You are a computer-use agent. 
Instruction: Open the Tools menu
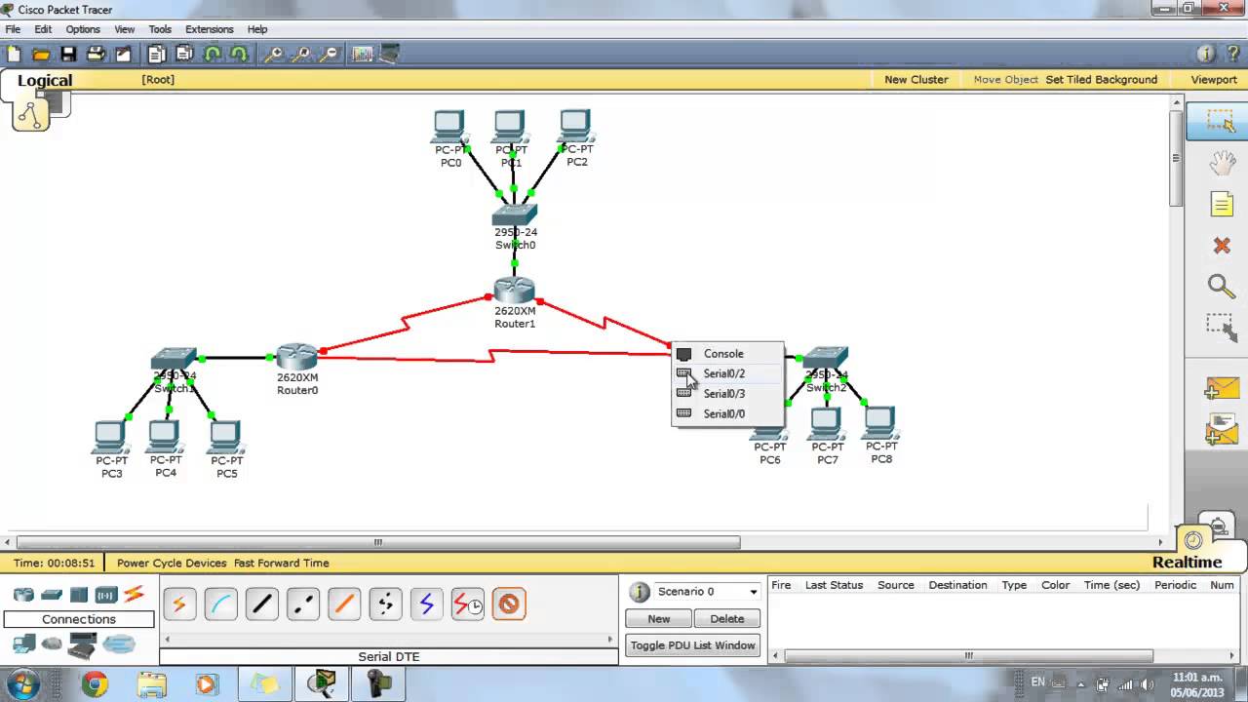click(160, 29)
